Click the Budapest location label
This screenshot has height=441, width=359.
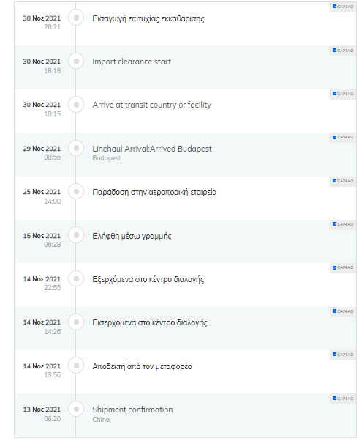[107, 158]
